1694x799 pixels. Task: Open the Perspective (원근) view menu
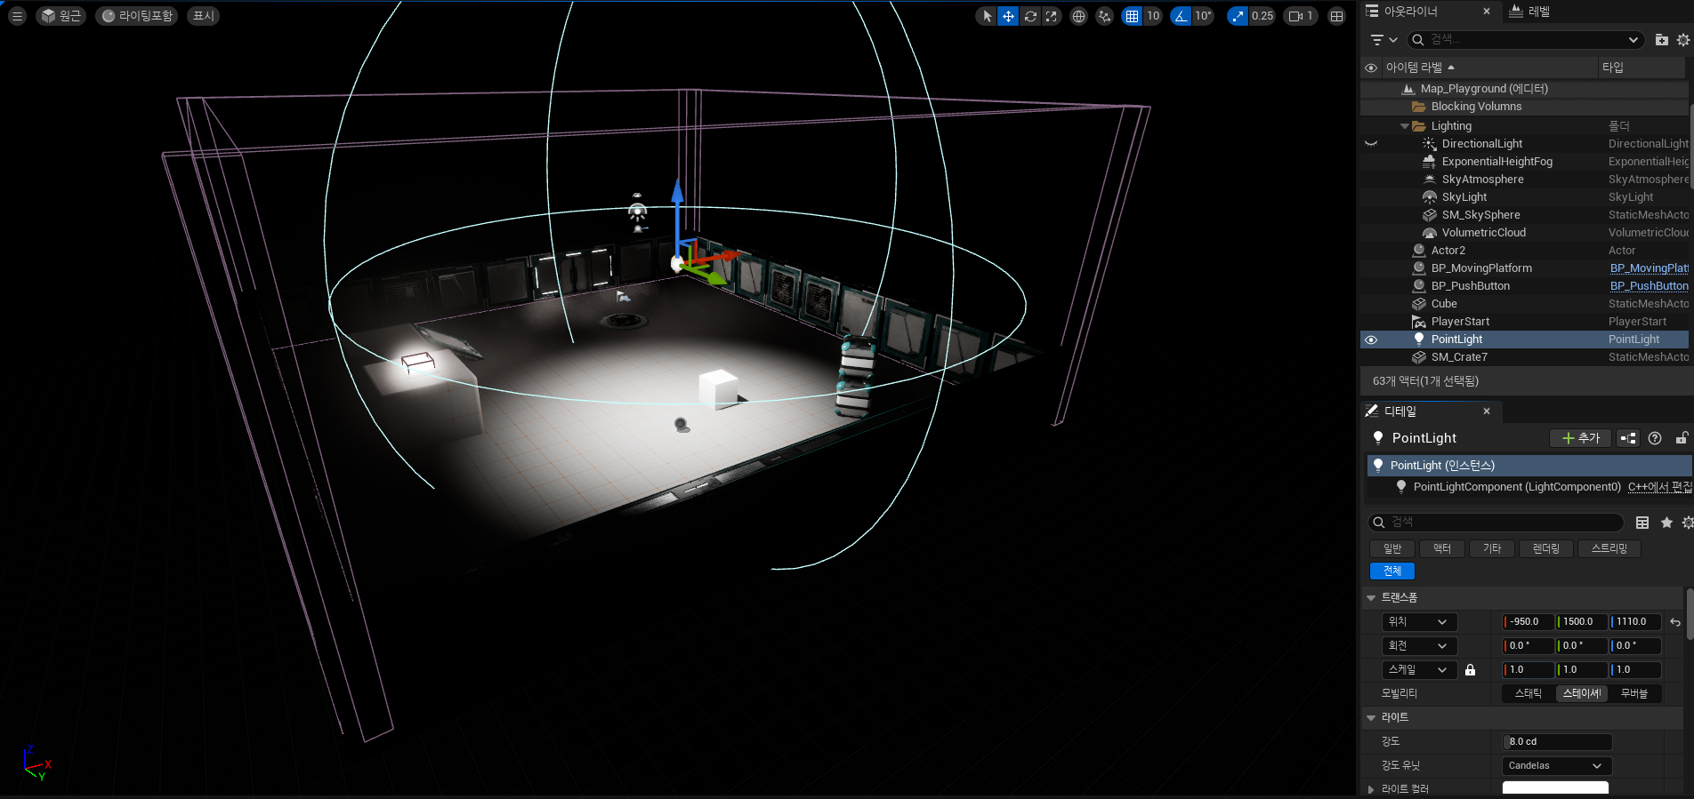[x=60, y=16]
